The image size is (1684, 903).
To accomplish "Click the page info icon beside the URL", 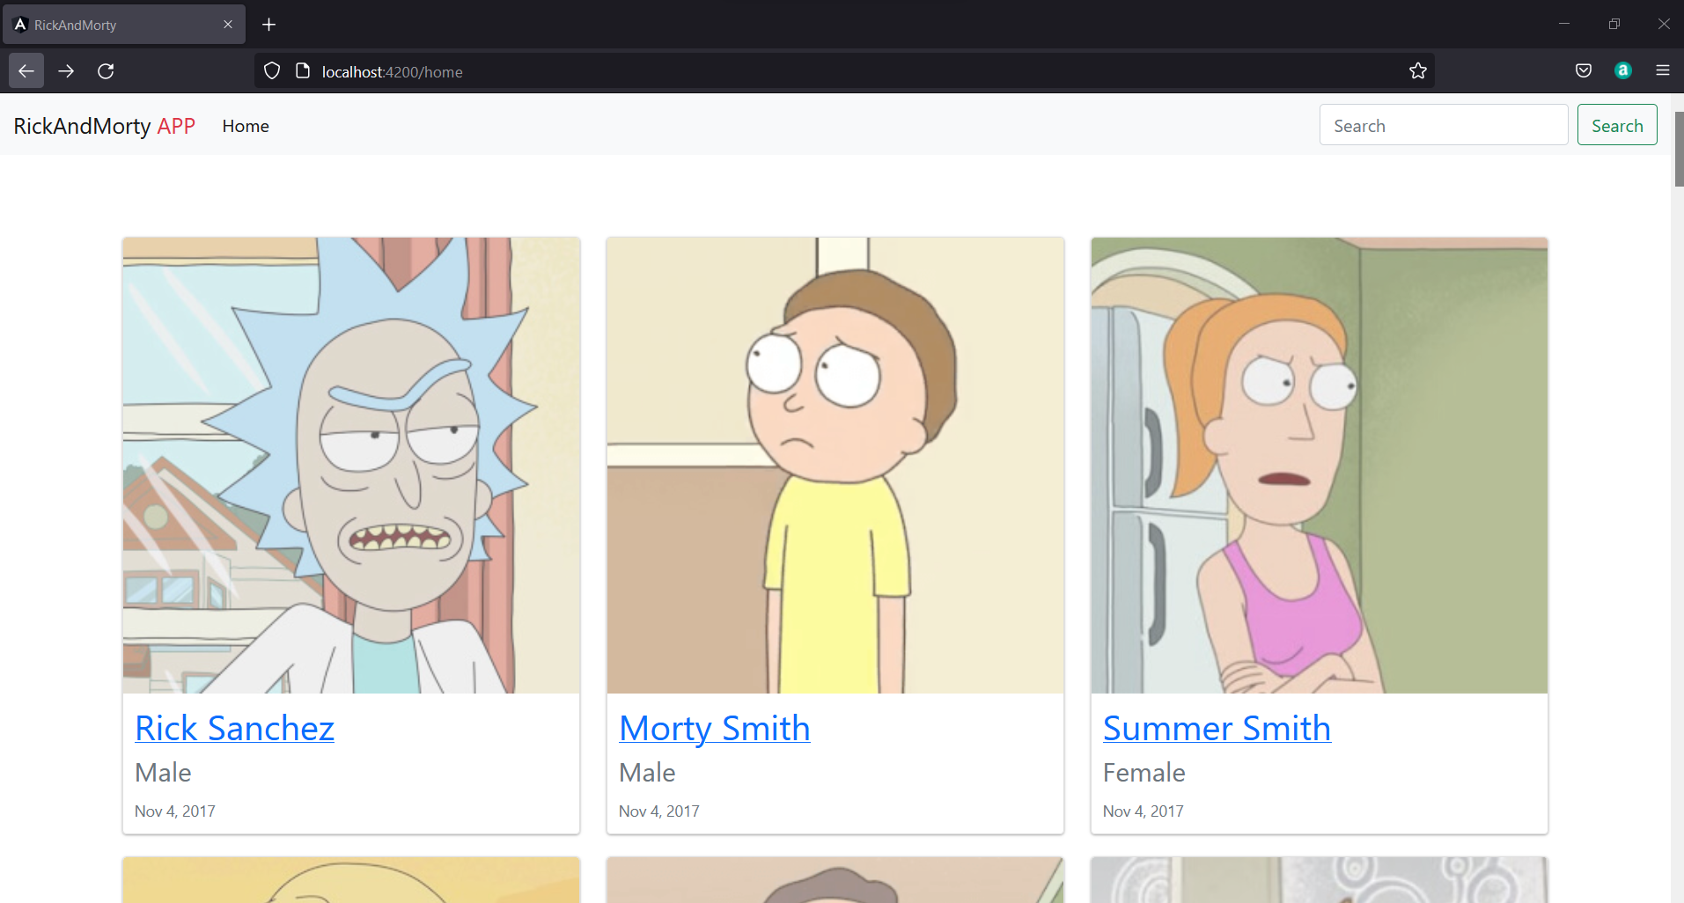I will click(x=303, y=71).
